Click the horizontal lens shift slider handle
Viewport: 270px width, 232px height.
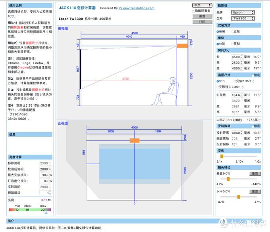pos(239,197)
